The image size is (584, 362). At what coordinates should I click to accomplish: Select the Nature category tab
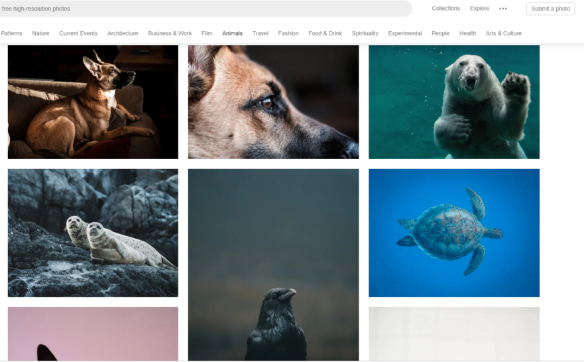40,33
